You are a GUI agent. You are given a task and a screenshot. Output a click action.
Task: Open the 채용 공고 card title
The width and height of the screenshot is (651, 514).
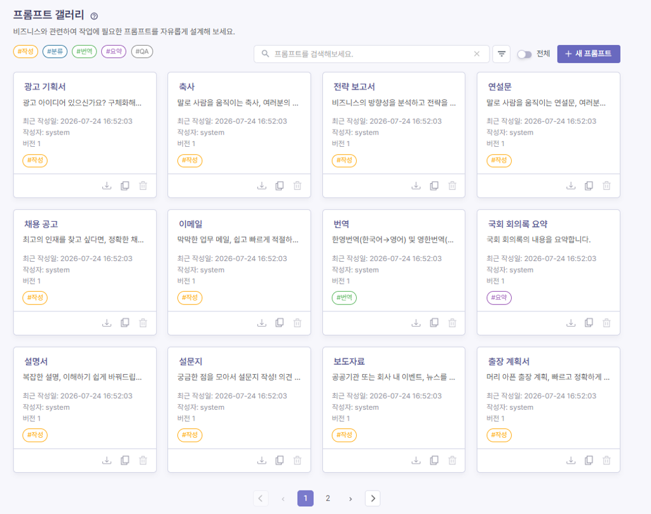tap(41, 224)
